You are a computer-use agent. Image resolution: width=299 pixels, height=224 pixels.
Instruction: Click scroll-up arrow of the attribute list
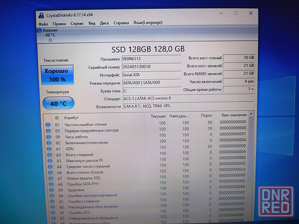point(251,114)
